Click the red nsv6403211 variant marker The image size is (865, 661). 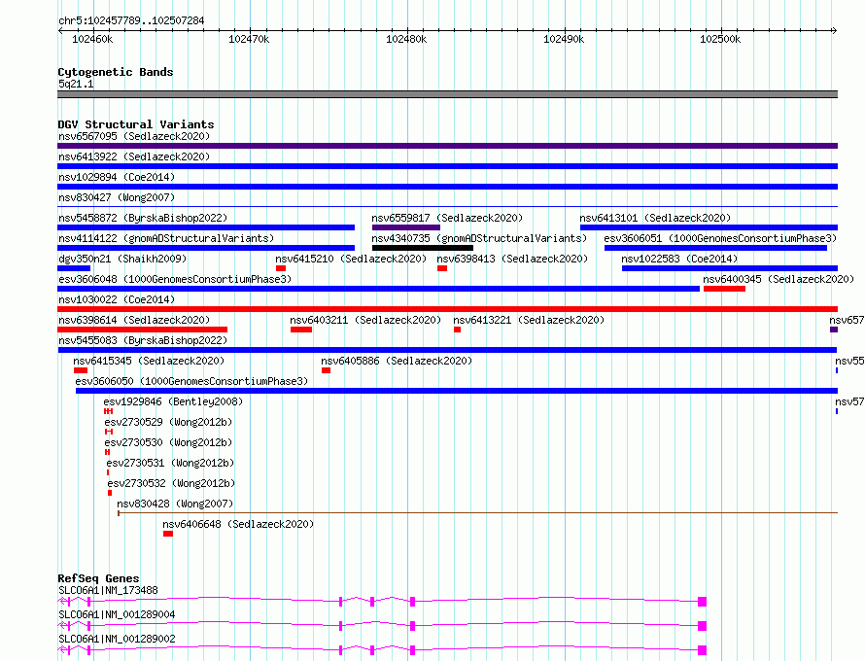tap(301, 330)
